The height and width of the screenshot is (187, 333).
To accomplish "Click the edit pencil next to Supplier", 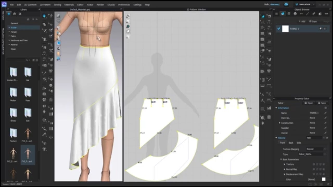I will [325, 128].
